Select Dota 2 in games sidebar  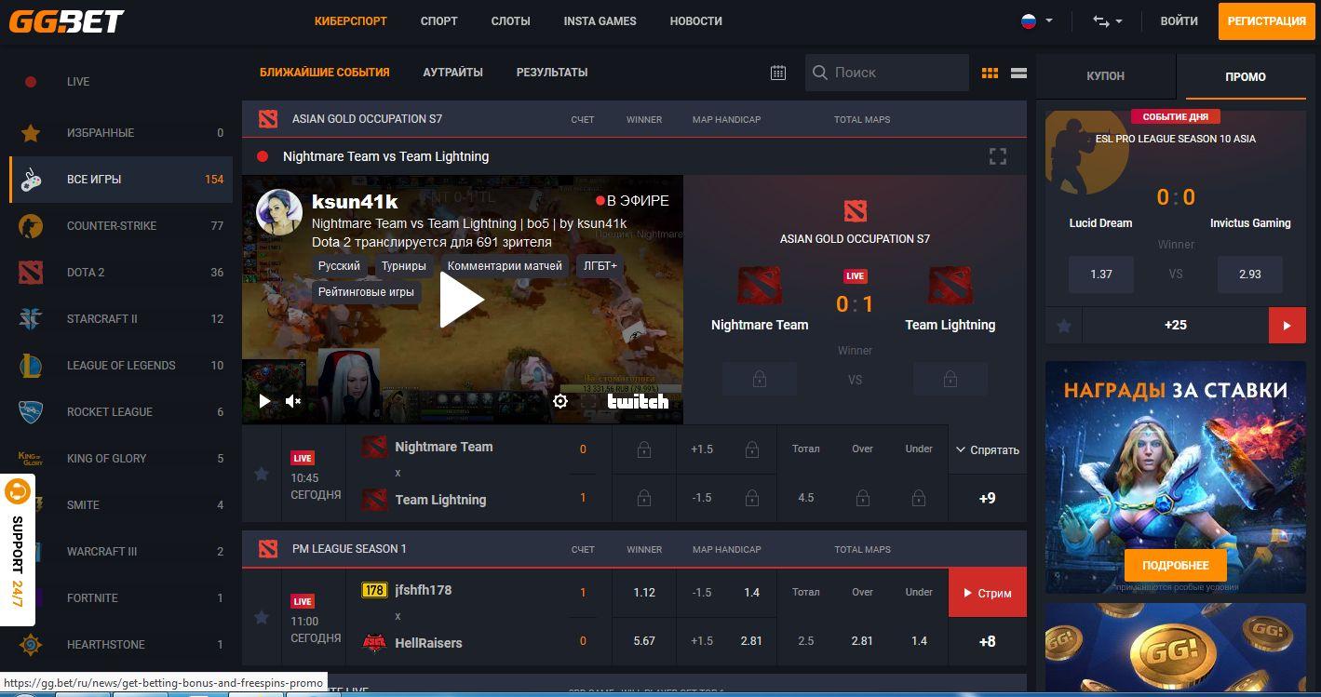[86, 272]
